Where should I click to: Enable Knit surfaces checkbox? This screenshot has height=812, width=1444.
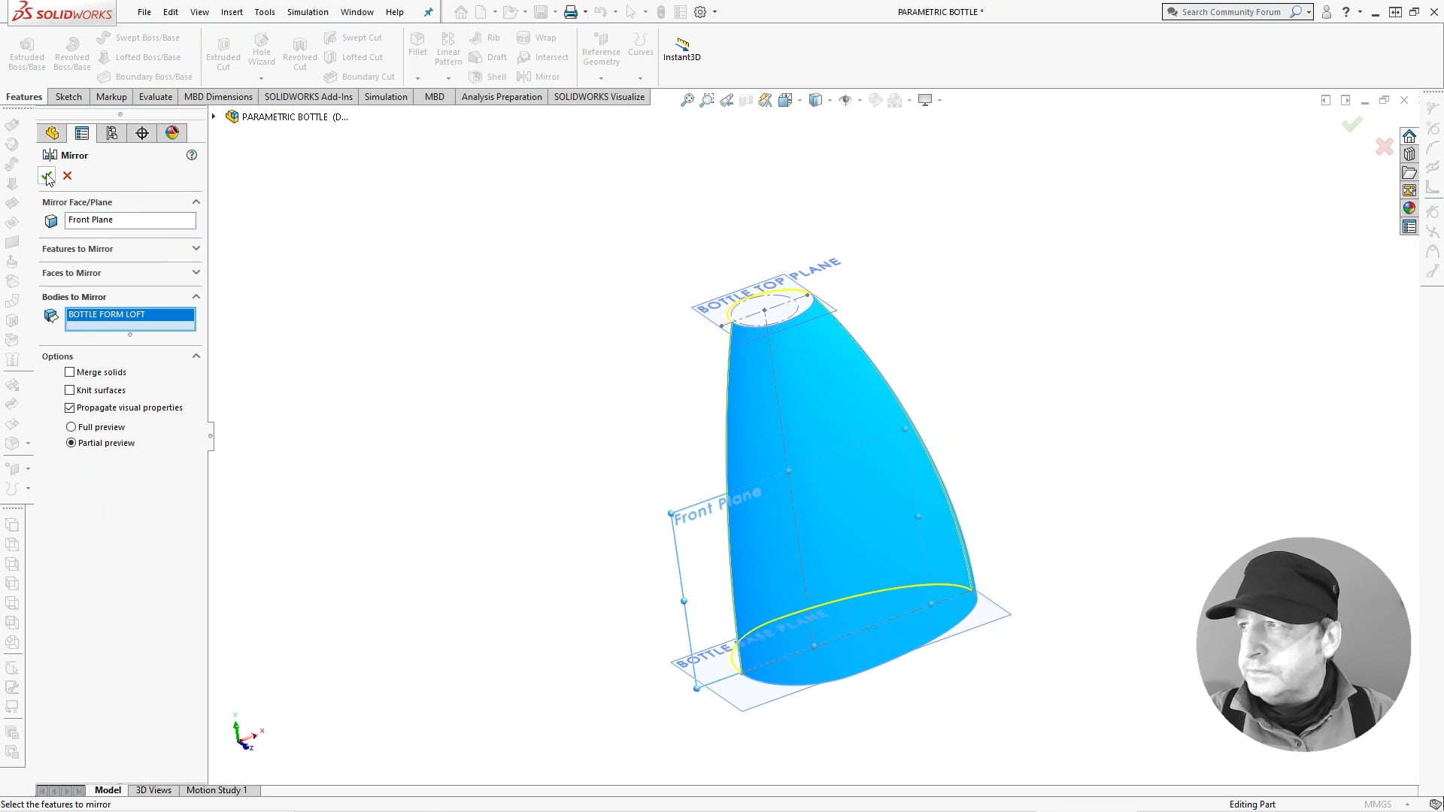click(70, 390)
